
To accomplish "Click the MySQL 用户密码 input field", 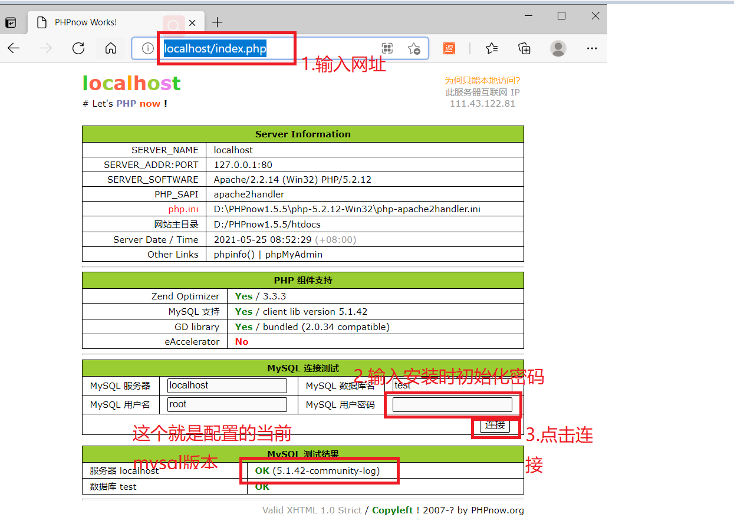I will click(452, 404).
